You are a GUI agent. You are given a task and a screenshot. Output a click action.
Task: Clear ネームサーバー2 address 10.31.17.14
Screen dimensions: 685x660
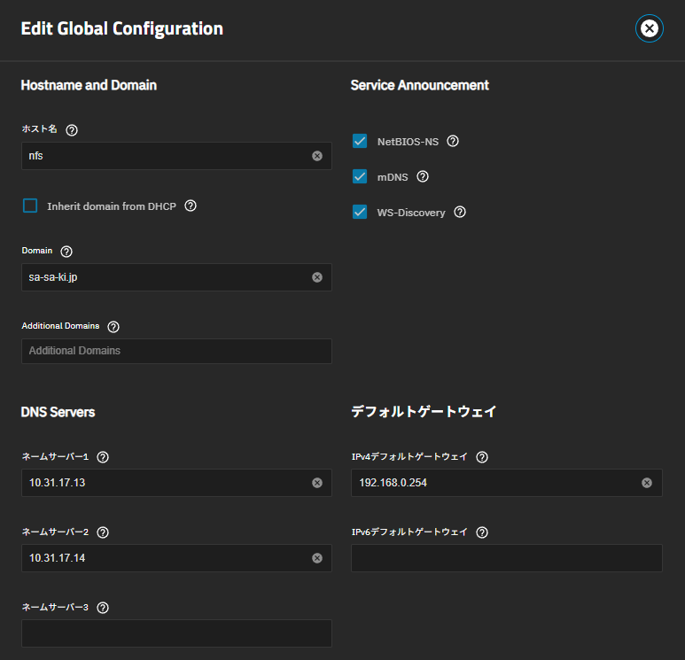point(317,558)
